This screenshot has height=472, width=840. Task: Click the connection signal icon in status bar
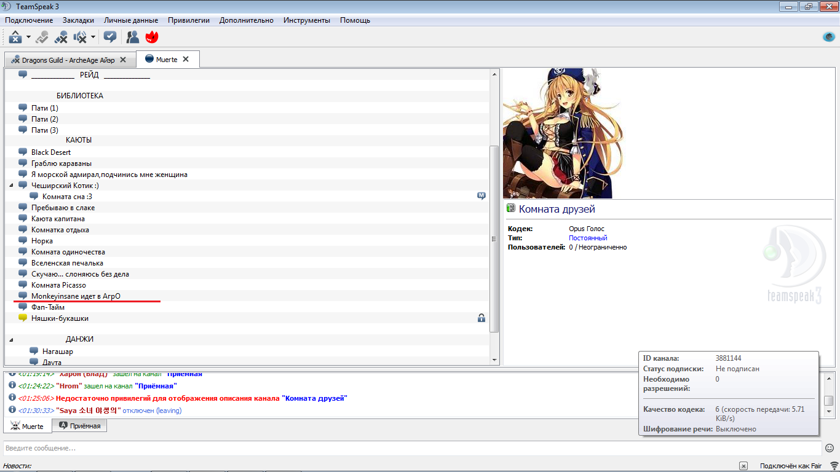(834, 466)
